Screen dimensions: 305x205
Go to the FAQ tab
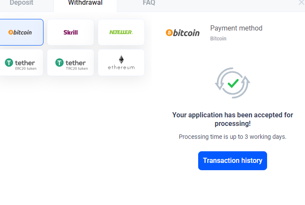(149, 3)
